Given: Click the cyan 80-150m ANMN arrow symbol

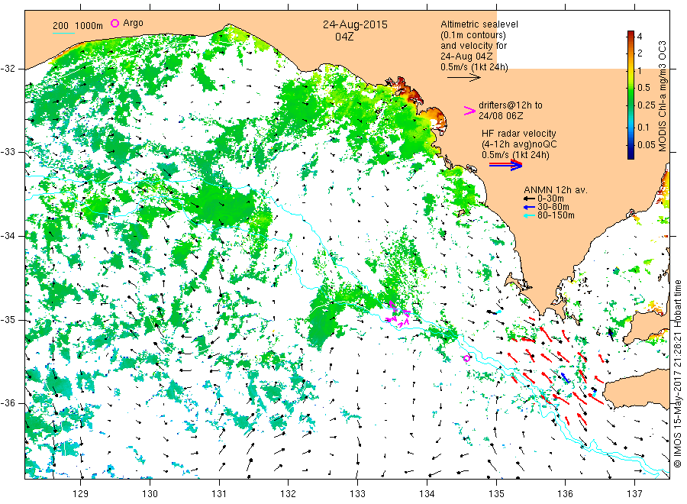Looking at the screenshot, I should [x=529, y=215].
